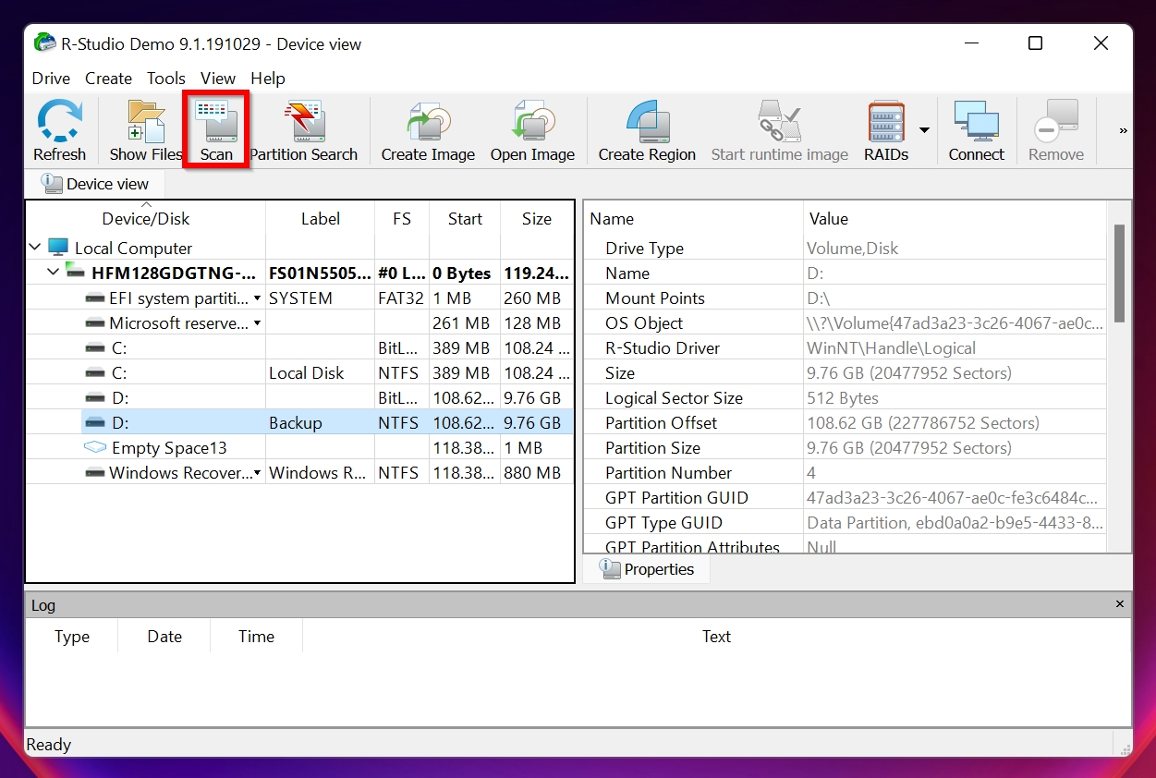Click the Text column header in Log
This screenshot has height=778, width=1156.
(x=716, y=637)
